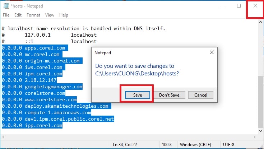Cancel the save changes dialog

[x=201, y=95]
